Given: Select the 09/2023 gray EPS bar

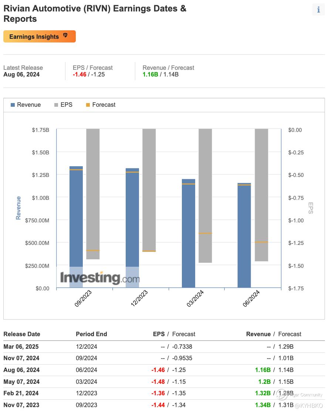Looking at the screenshot, I should pos(93,194).
